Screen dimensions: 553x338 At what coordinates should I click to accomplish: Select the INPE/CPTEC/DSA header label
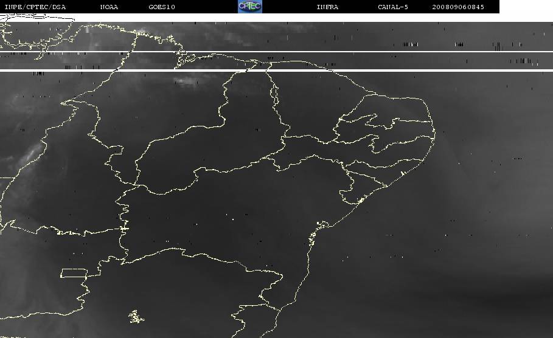tap(35, 7)
